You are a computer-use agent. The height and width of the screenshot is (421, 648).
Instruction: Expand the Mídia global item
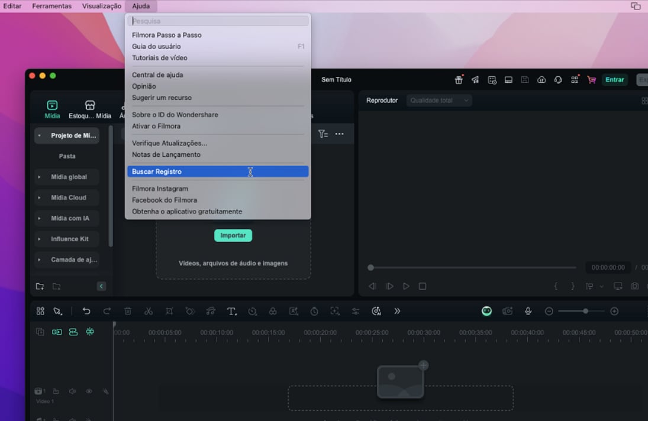(39, 177)
